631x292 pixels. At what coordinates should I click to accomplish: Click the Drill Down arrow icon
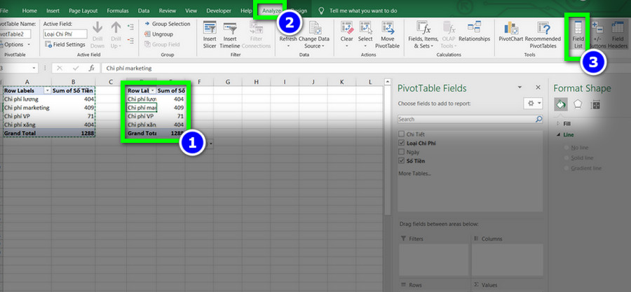[x=97, y=28]
